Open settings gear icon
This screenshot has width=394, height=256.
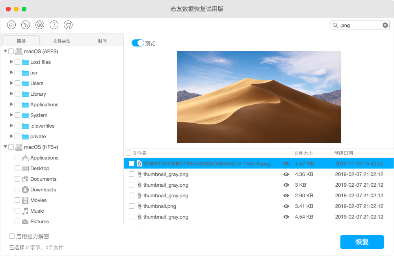pos(40,25)
